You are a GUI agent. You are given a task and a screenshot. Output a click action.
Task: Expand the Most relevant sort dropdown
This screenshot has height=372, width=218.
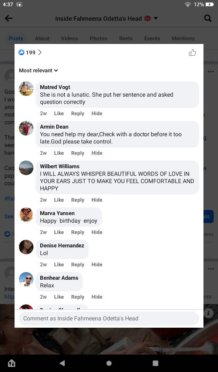point(39,70)
